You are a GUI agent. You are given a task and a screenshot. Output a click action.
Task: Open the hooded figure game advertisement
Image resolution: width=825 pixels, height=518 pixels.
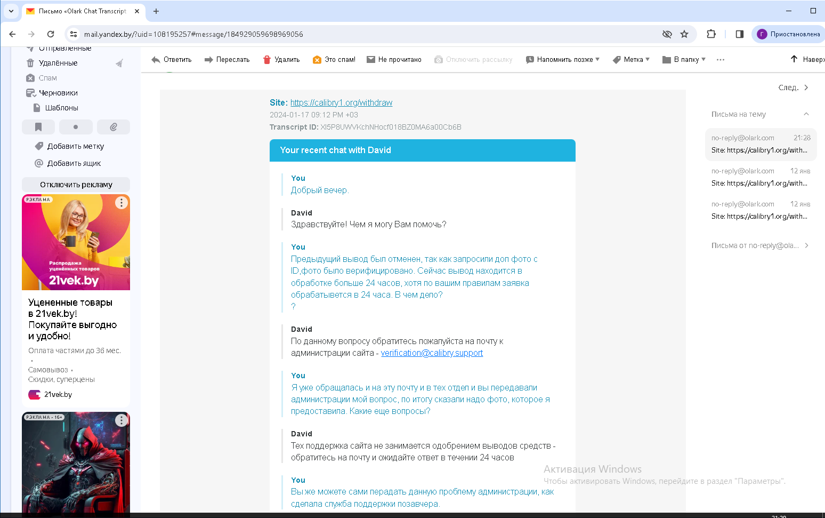tap(76, 463)
